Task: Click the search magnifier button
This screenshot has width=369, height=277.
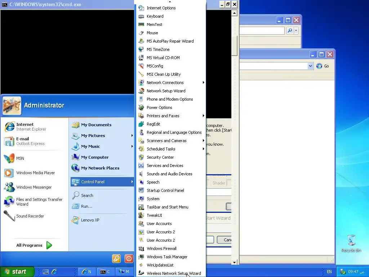Action: pyautogui.click(x=290, y=30)
